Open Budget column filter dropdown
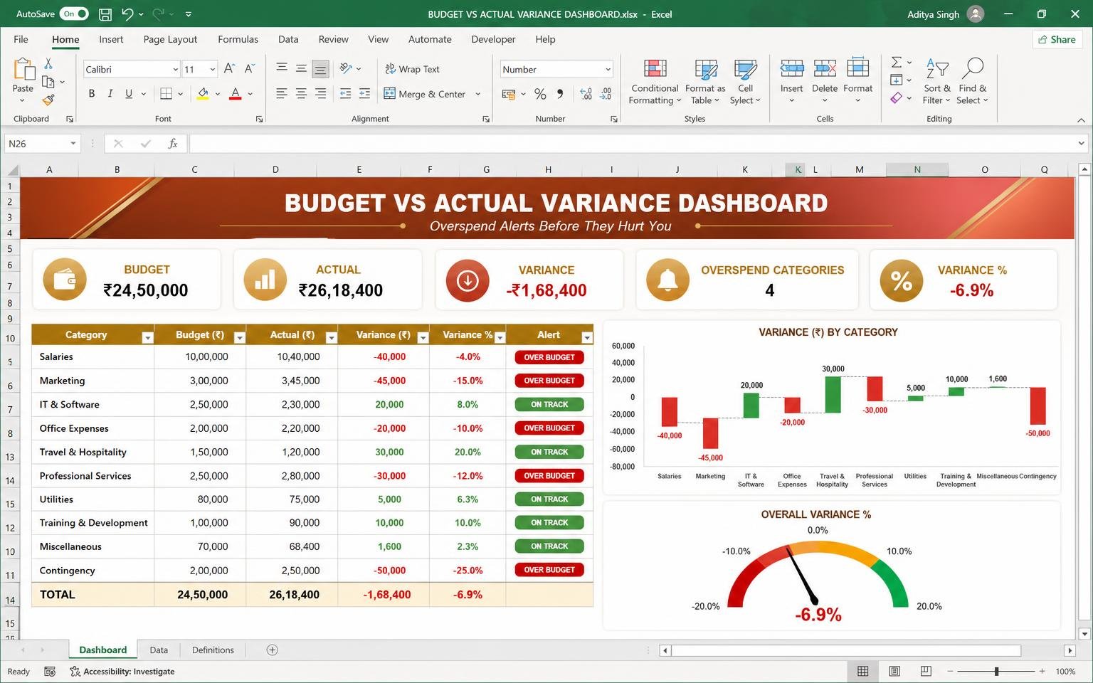The image size is (1093, 683). pos(240,338)
